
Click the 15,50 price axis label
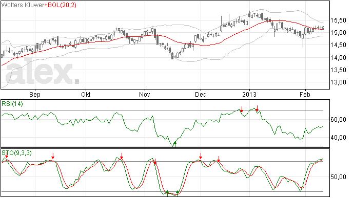pos(338,20)
